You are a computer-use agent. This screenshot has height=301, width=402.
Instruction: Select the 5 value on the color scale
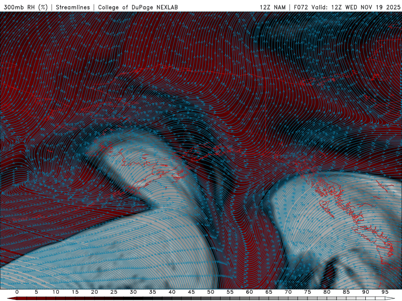pyautogui.click(x=36, y=292)
